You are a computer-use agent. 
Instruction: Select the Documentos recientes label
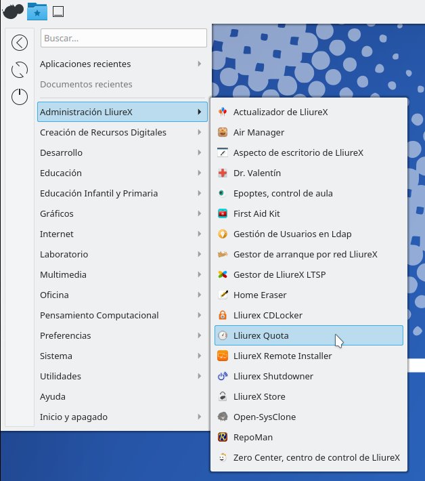[86, 85]
